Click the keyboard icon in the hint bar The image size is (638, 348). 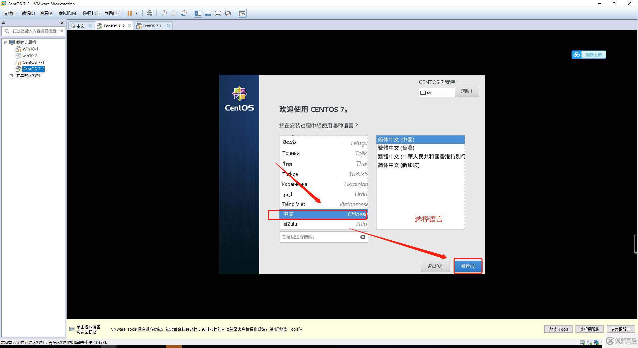pyautogui.click(x=72, y=329)
